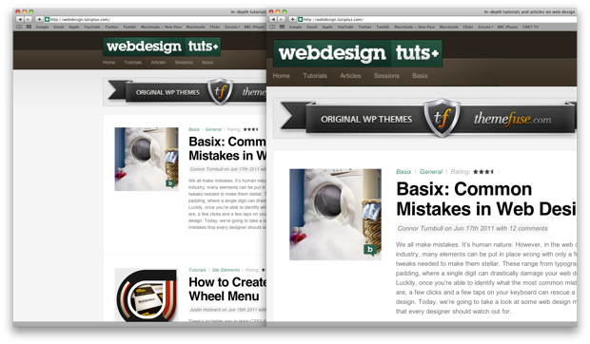This screenshot has width=590, height=344.
Task: Open the Sessions tab in the zoomed page navigation
Action: (386, 76)
